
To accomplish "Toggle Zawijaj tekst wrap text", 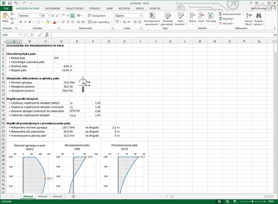I will click(x=97, y=16).
